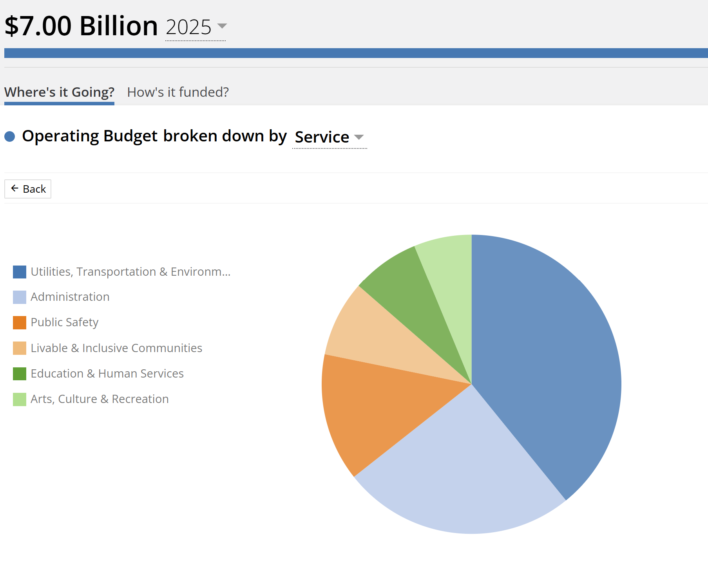Switch to the How's it funded? tab
708x562 pixels.
click(178, 92)
